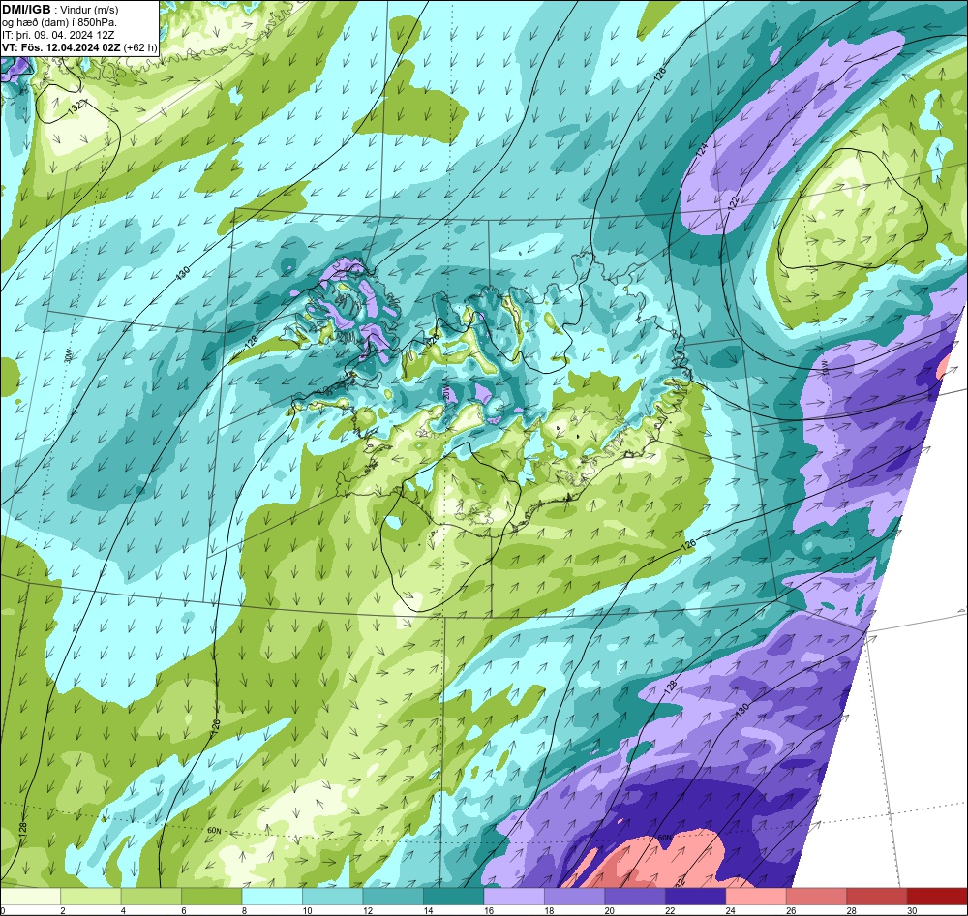Select the 10–12 m/s legend swatch
Image resolution: width=968 pixels, height=916 pixels.
(x=333, y=897)
